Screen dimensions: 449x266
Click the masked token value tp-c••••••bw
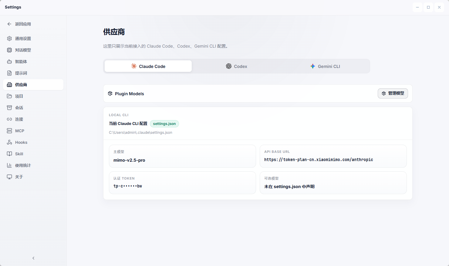[128, 186]
